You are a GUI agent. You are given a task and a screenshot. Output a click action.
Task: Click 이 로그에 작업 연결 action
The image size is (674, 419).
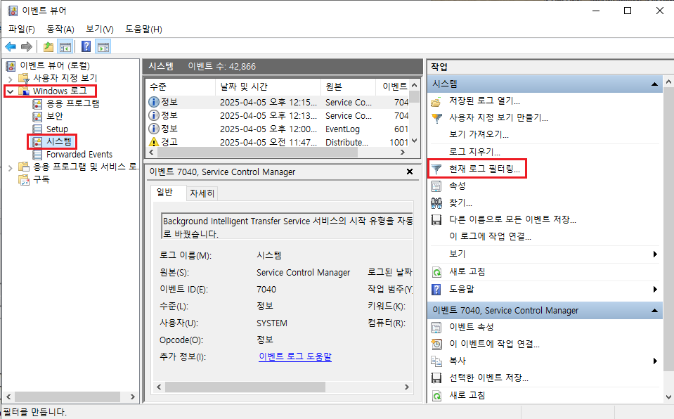coord(490,237)
